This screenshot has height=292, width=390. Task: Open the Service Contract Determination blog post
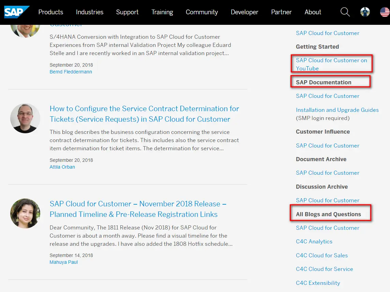(144, 114)
